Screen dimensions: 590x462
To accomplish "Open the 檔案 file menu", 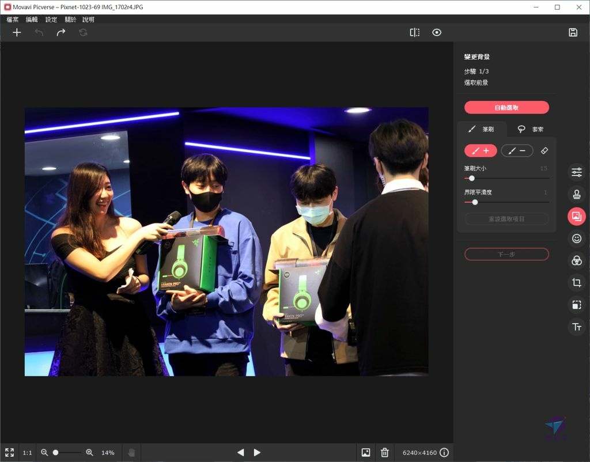I will point(13,20).
